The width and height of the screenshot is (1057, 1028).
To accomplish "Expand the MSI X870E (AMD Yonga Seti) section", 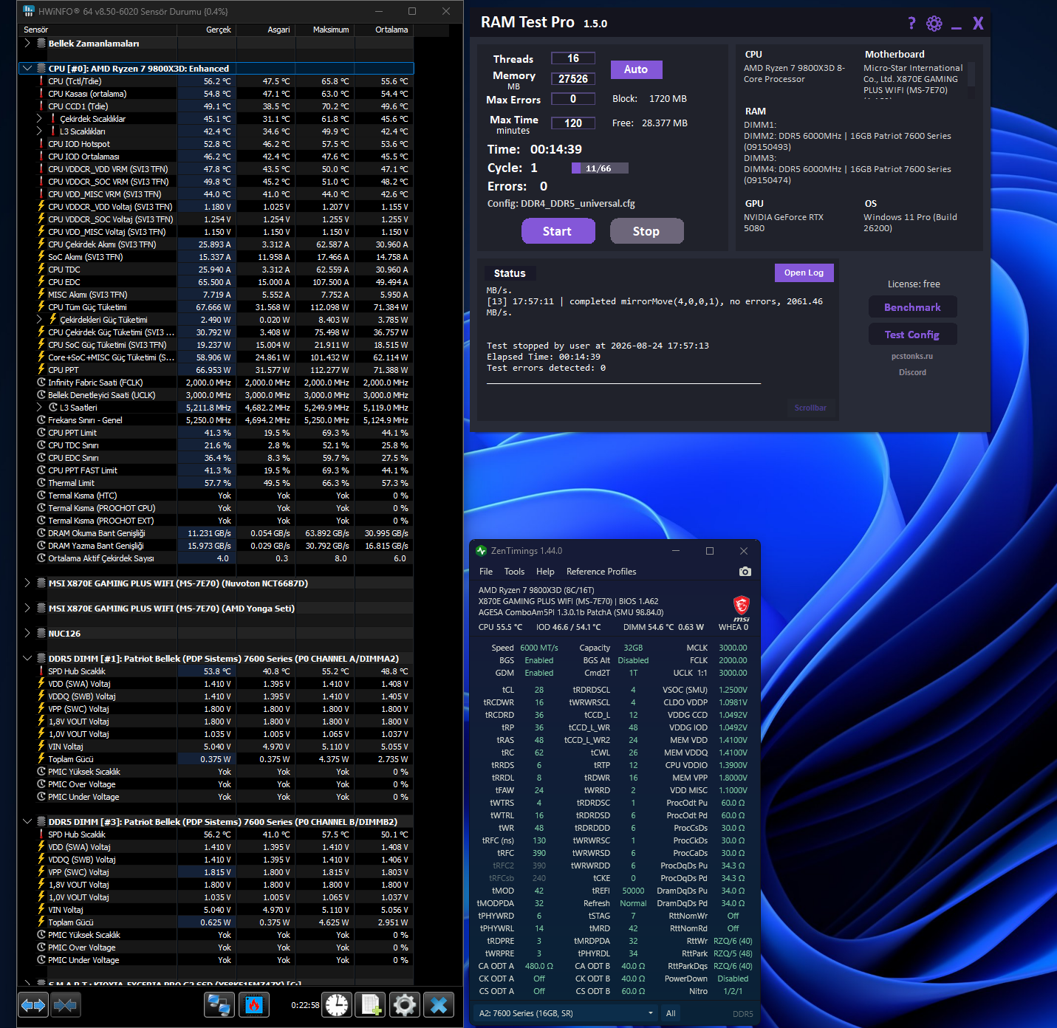I will click(x=27, y=609).
